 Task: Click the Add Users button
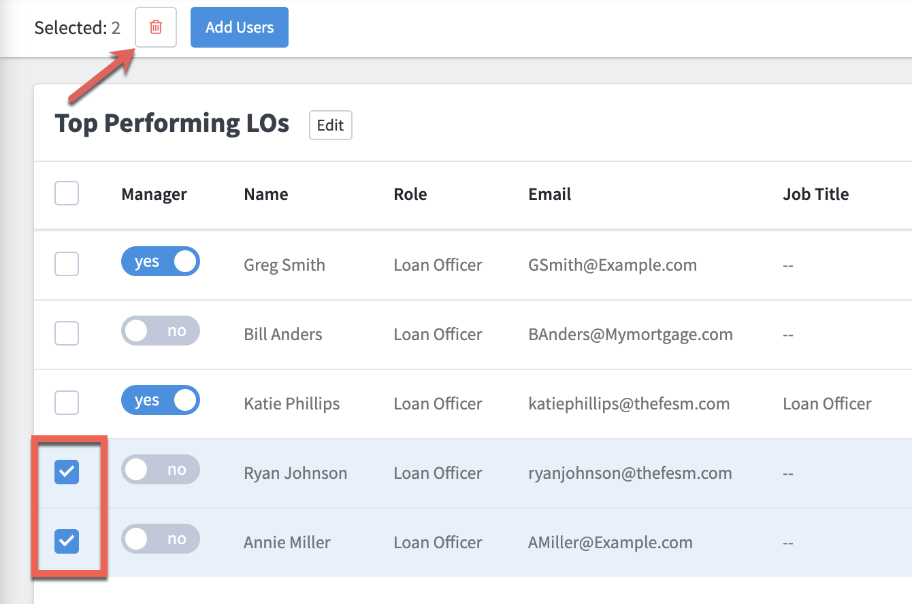pyautogui.click(x=239, y=27)
